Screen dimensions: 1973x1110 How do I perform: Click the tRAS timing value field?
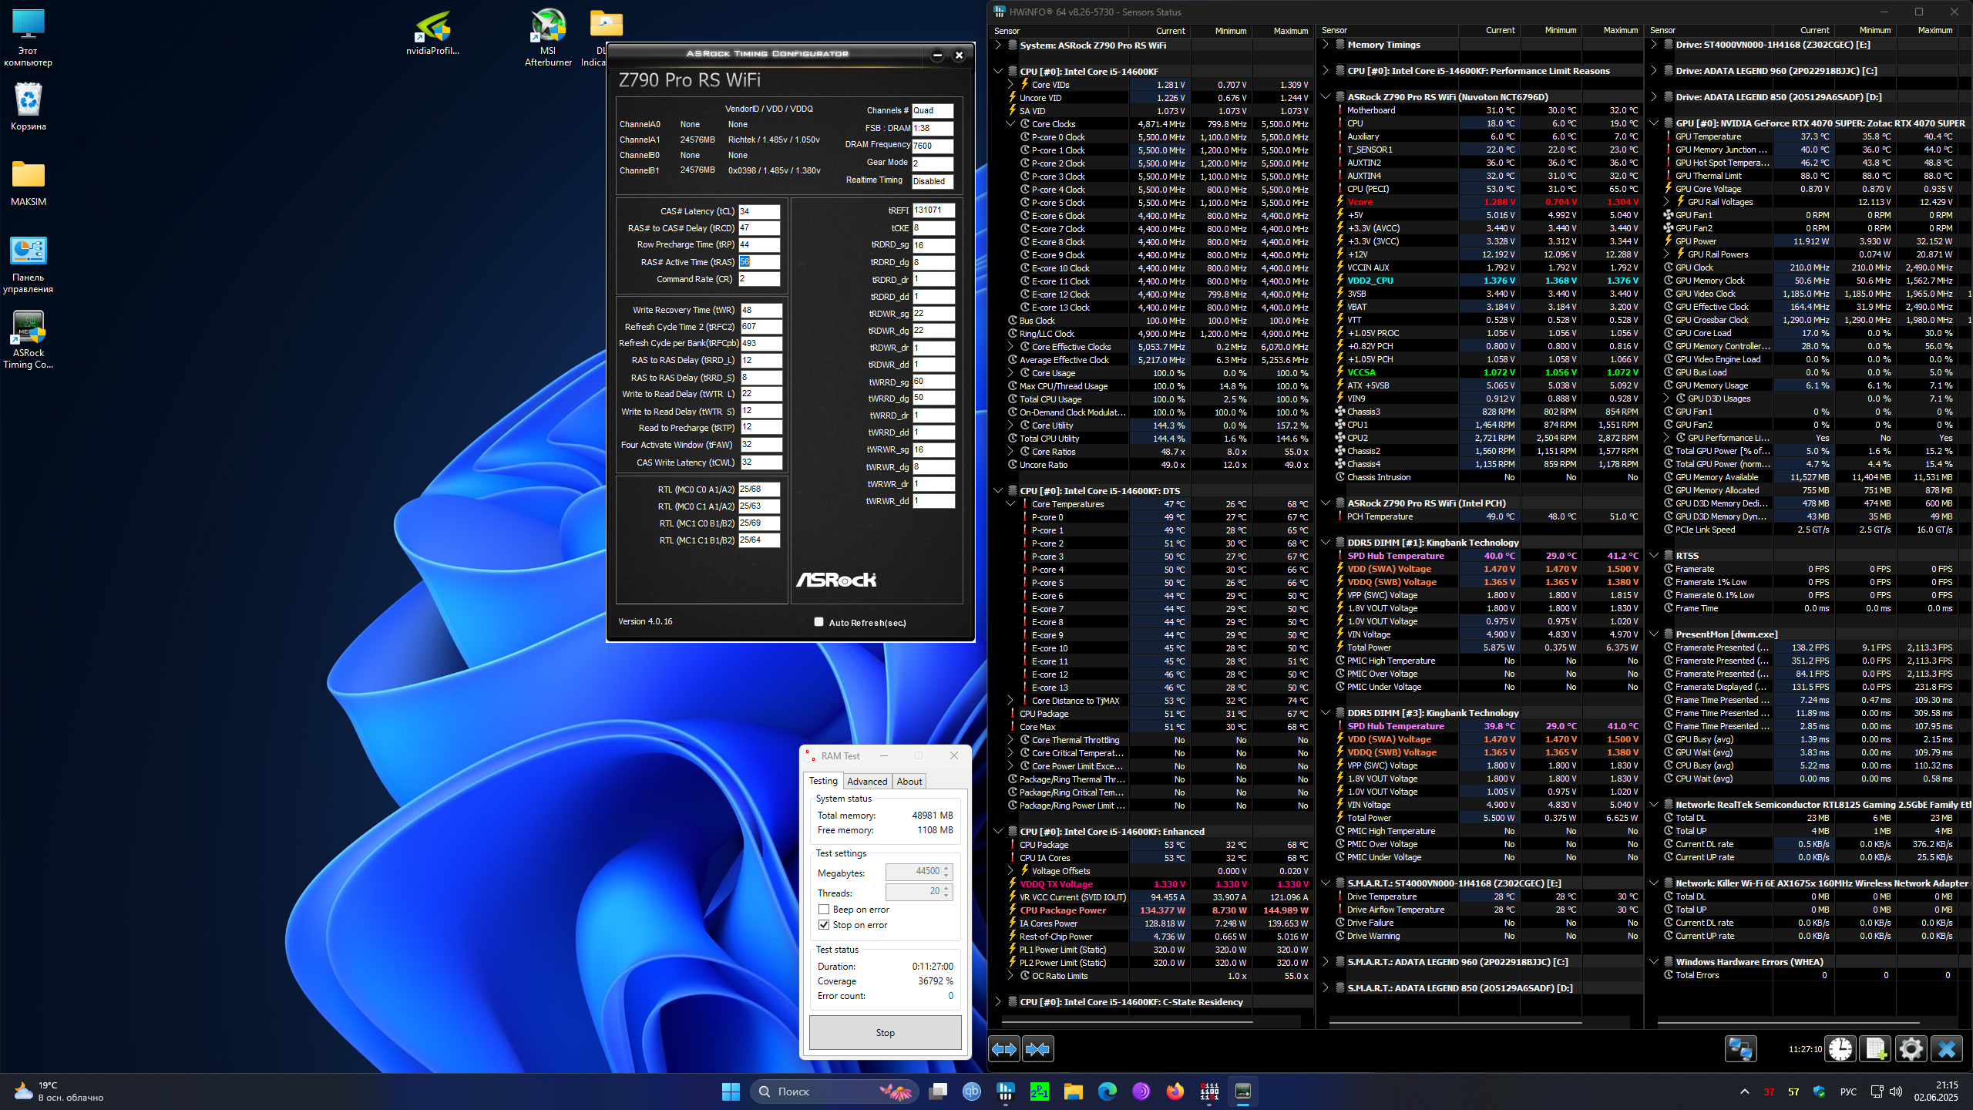[758, 262]
